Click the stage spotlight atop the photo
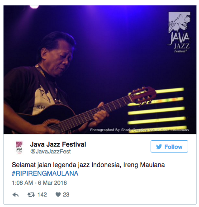 34,7
